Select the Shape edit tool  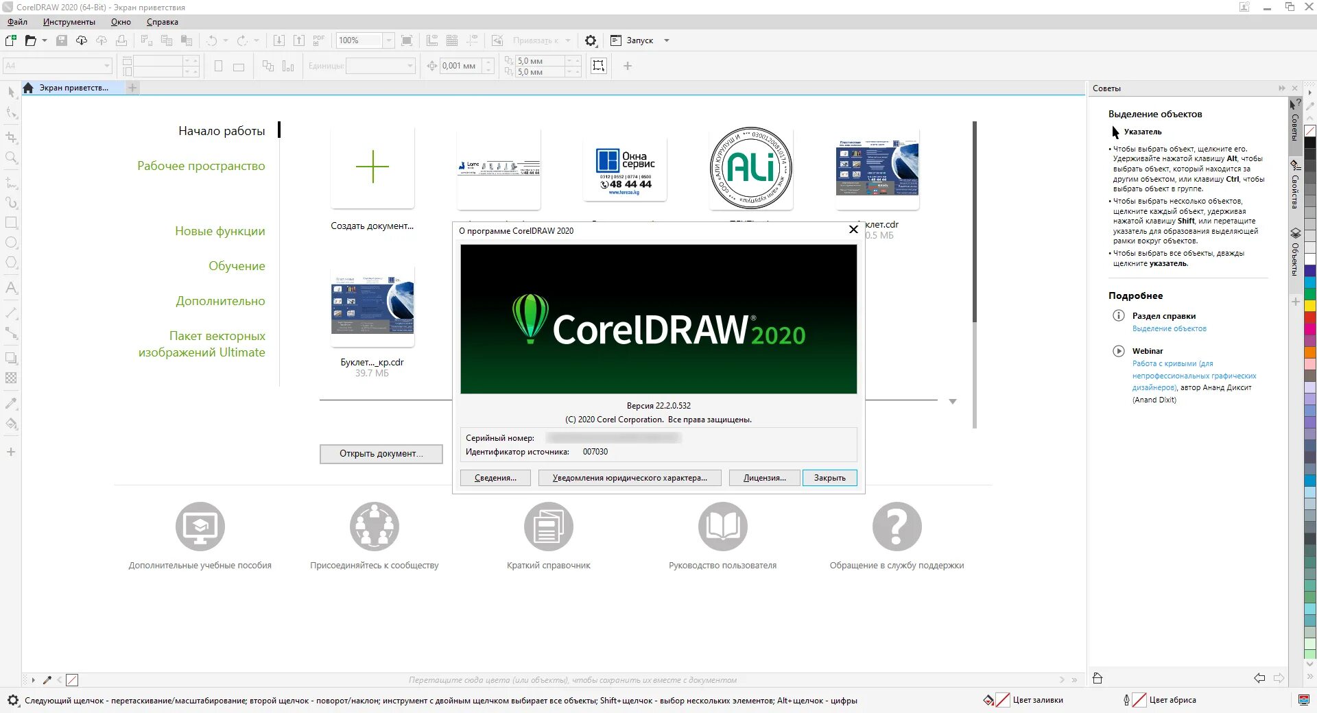(x=11, y=112)
